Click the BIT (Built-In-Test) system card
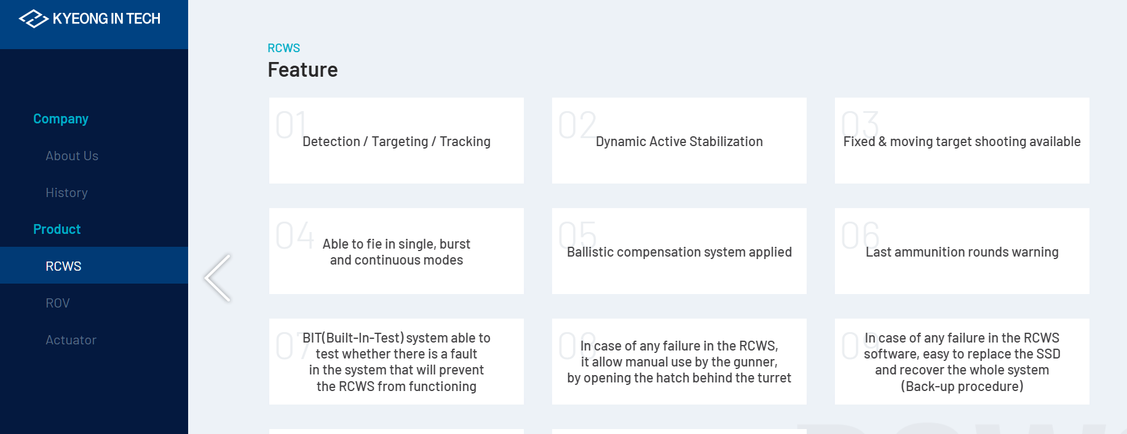The image size is (1127, 434). tap(396, 362)
